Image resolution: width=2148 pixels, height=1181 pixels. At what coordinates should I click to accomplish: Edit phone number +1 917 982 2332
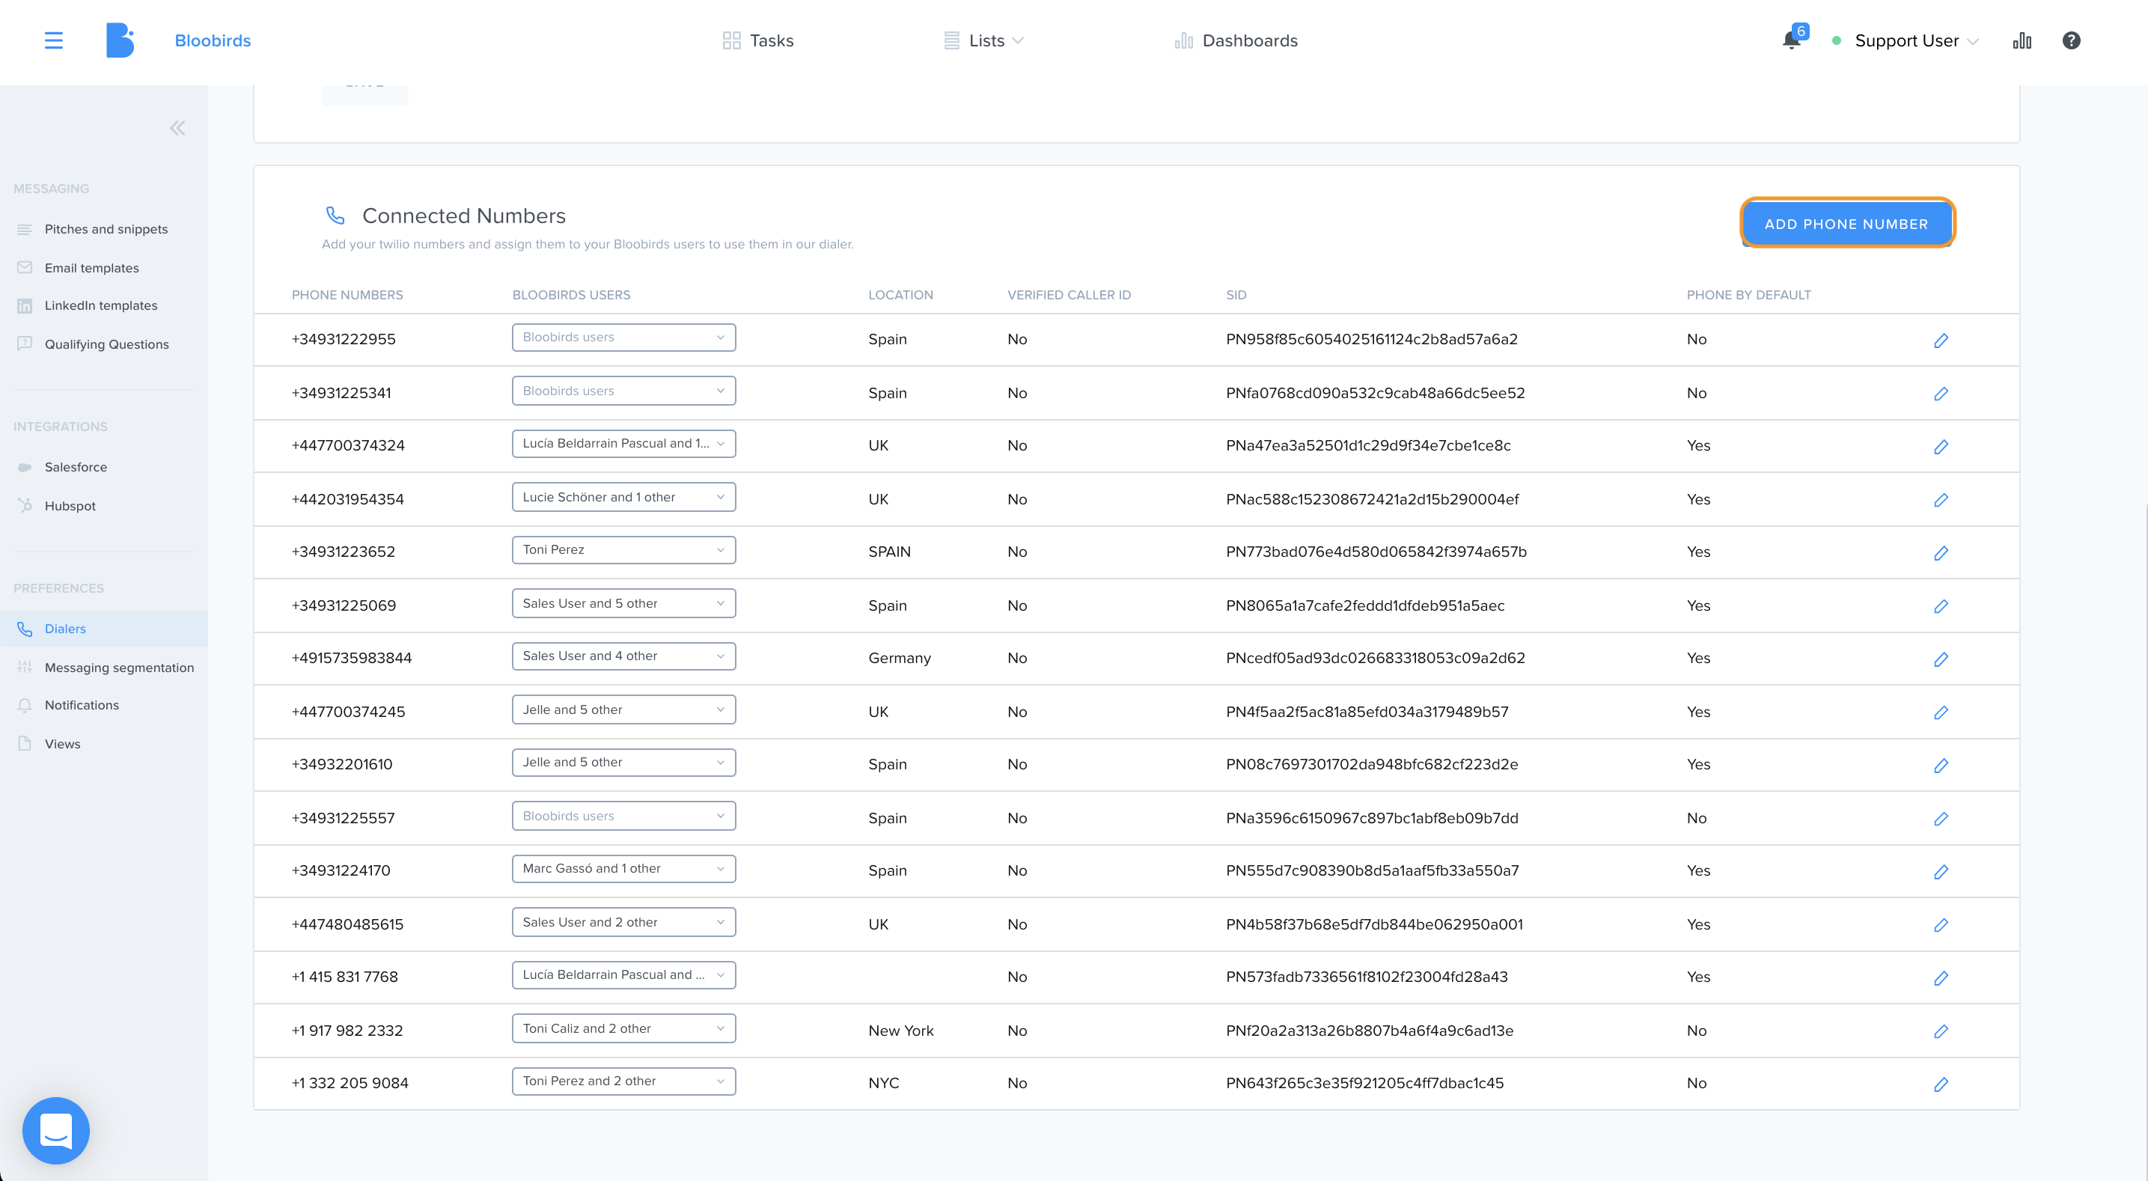(1941, 1032)
